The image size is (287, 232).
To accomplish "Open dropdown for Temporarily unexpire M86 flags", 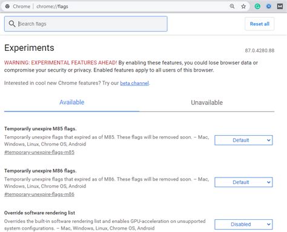I will click(243, 182).
